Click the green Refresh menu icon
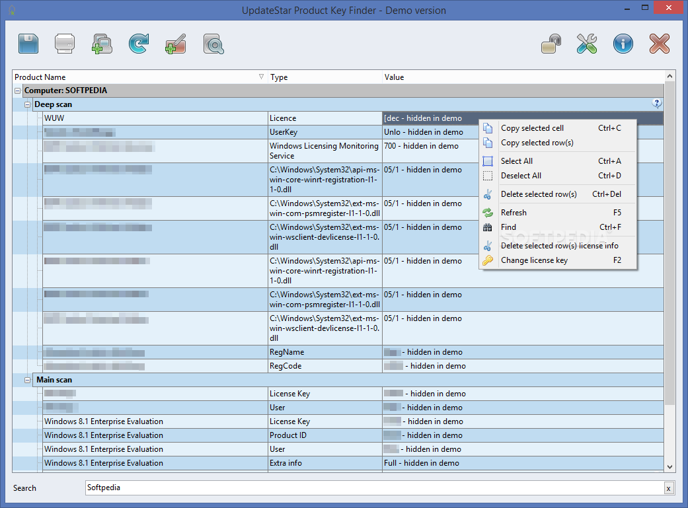The width and height of the screenshot is (688, 508). tap(488, 212)
